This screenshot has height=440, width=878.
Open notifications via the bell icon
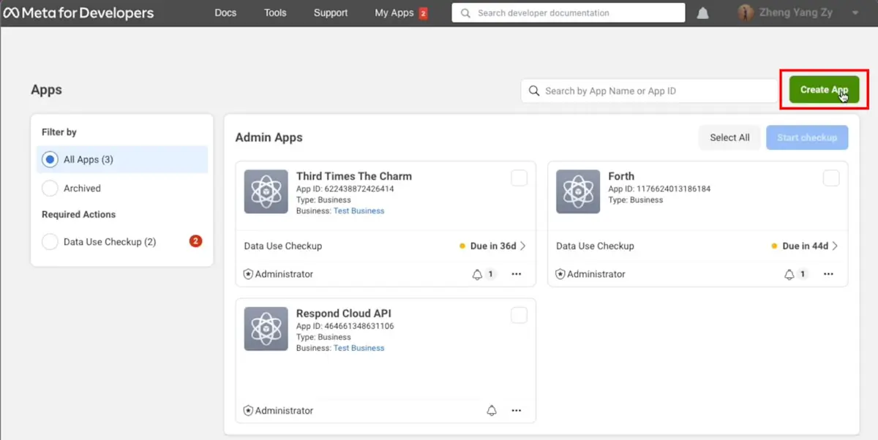702,12
